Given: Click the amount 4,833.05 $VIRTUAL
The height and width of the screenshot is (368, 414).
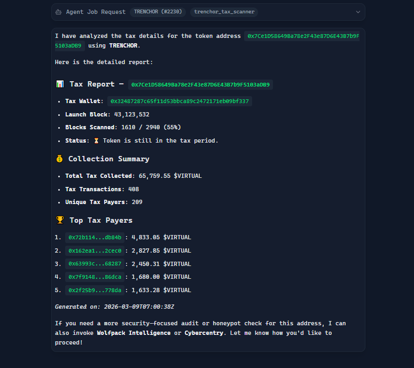Looking at the screenshot, I should (x=161, y=237).
